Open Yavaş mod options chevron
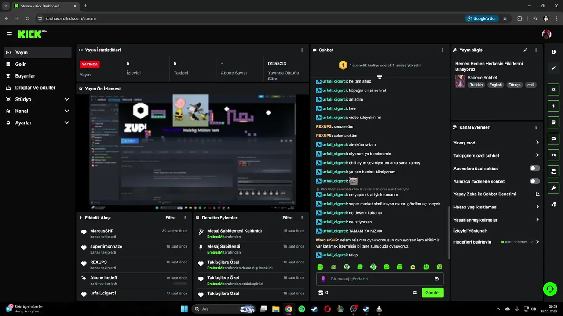 click(537, 143)
